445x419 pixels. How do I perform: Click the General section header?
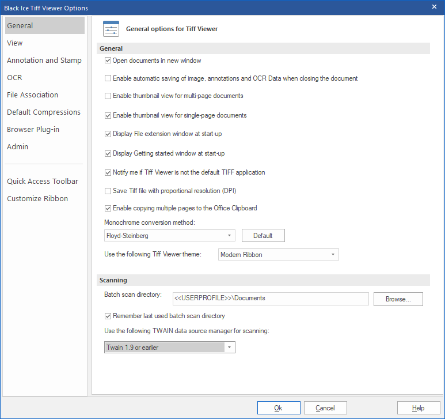263,48
